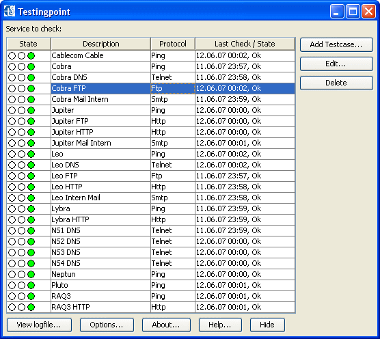The image size is (380, 339).
Task: Select the Jupiter Mail Intern row
Action: pos(151,143)
